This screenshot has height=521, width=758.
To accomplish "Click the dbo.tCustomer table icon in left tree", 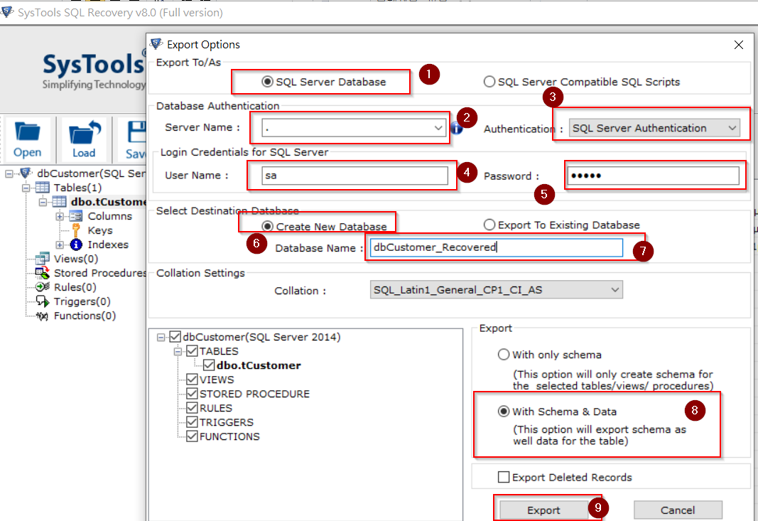I will (60, 201).
